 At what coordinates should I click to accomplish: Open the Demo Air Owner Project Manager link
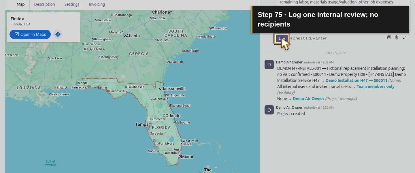coord(309,99)
